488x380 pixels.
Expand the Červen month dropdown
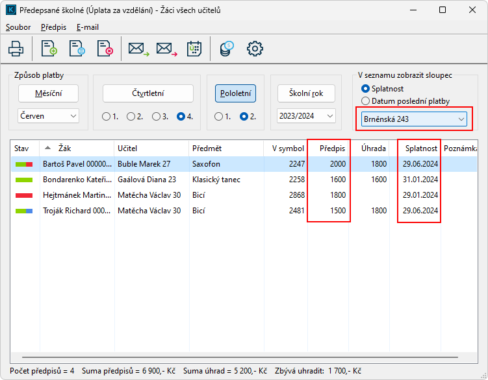[x=48, y=116]
